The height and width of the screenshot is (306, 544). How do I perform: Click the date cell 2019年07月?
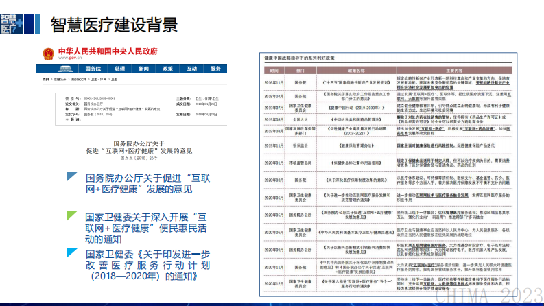[274, 108]
